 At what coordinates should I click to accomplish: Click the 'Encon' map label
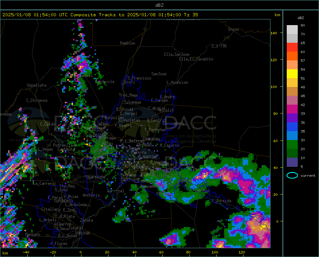point(234,29)
